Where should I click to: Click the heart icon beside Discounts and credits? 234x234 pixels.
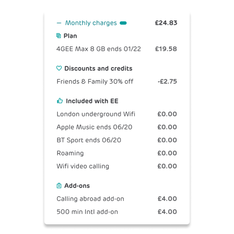pos(59,68)
